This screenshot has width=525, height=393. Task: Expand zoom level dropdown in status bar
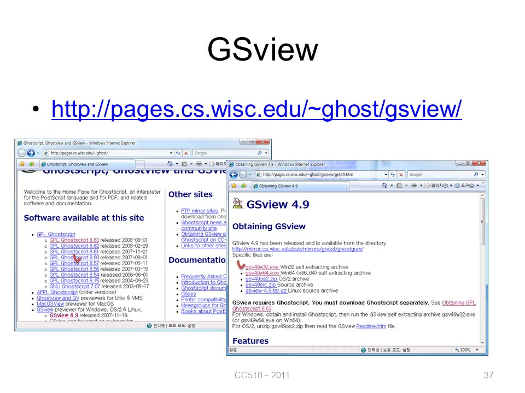(477, 350)
